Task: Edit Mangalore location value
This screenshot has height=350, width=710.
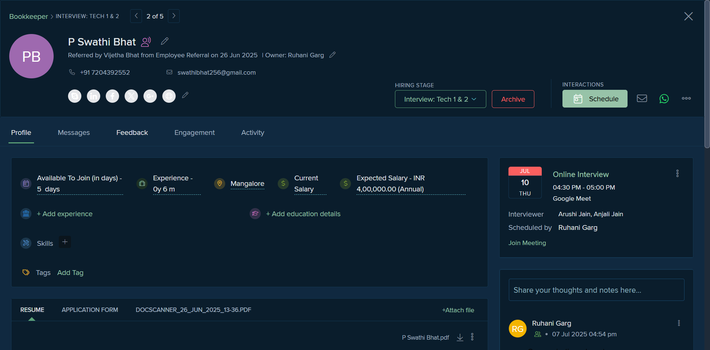Action: pyautogui.click(x=247, y=184)
